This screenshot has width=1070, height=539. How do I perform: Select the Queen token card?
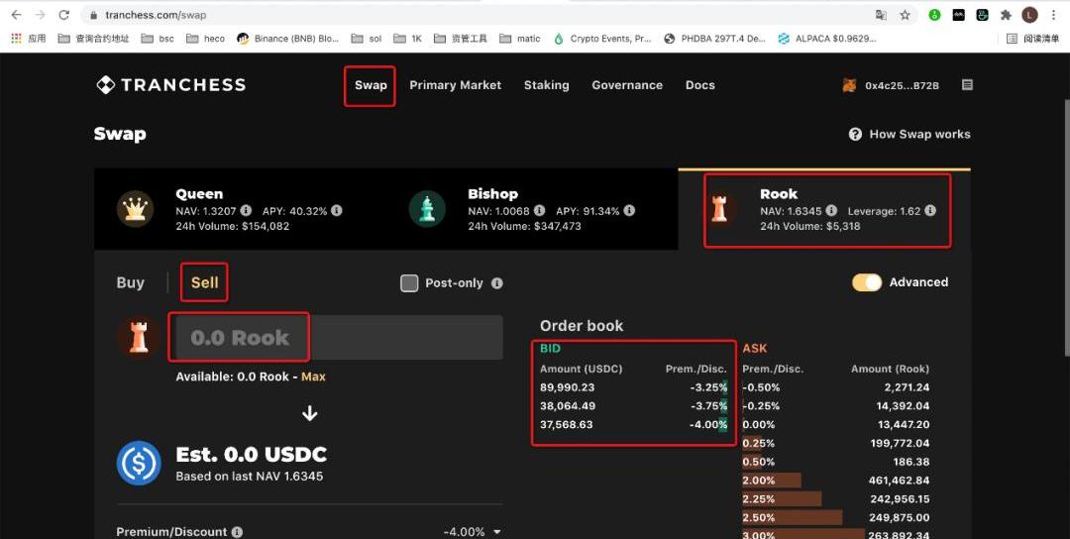(x=240, y=209)
